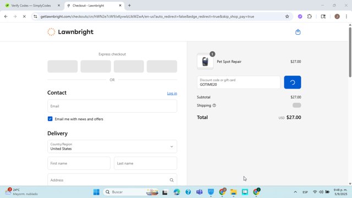The height and width of the screenshot is (198, 352).
Task: Click the Lawnbright sun logo
Action: point(51,32)
